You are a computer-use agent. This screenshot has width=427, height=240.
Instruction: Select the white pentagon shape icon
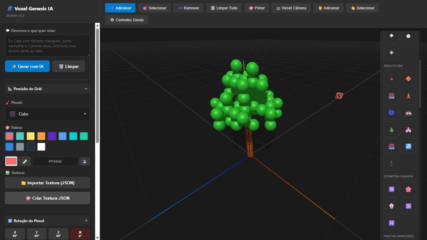tap(408, 36)
